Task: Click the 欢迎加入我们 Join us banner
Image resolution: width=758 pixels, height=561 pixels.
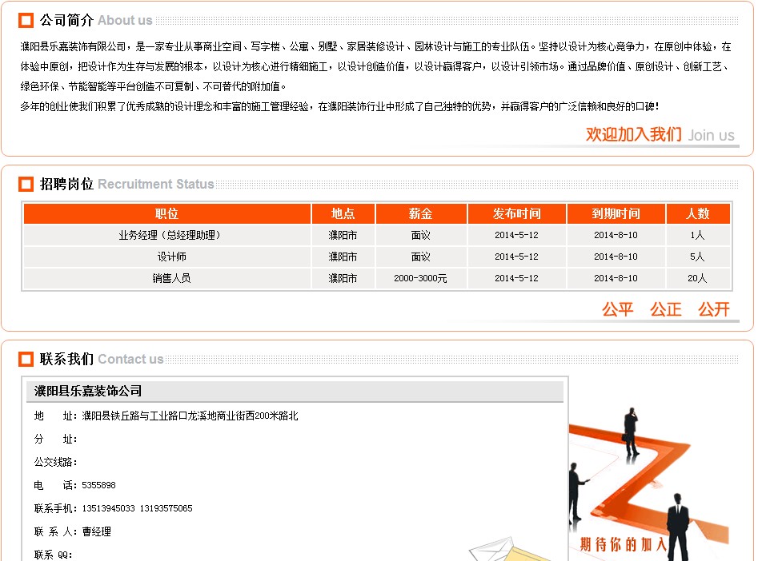Action: tap(660, 135)
